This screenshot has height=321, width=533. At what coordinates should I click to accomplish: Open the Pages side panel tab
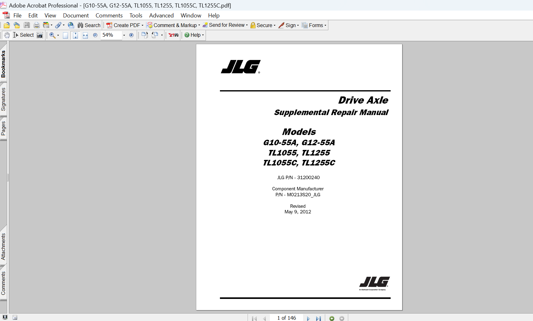tap(3, 128)
